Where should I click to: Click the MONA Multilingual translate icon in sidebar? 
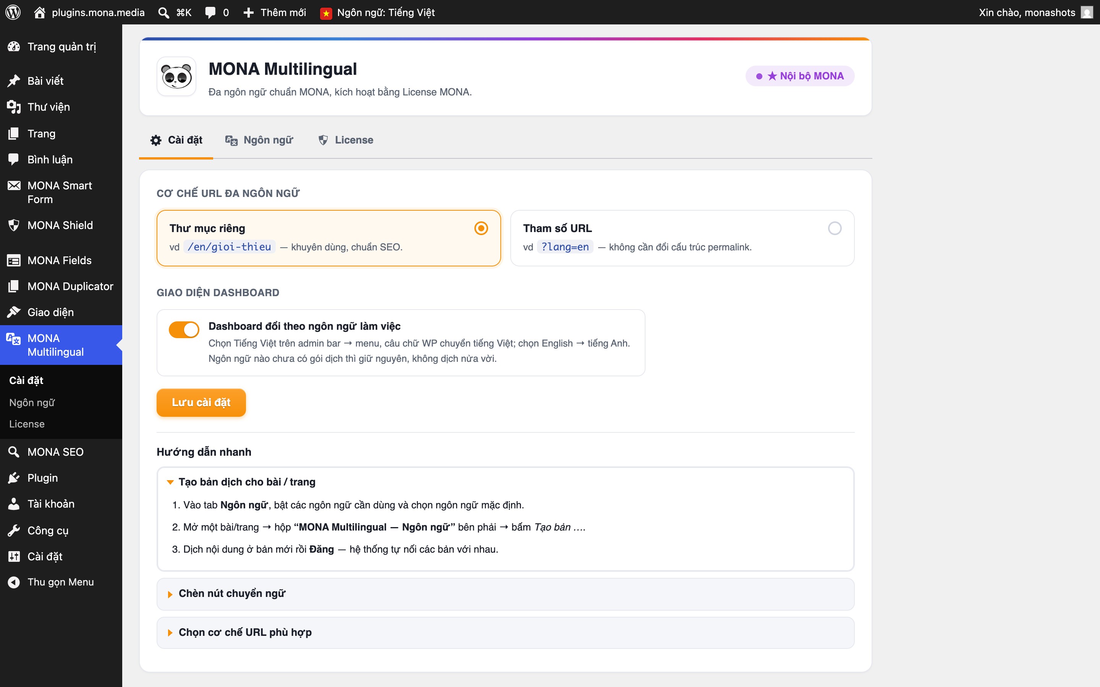[x=14, y=339]
